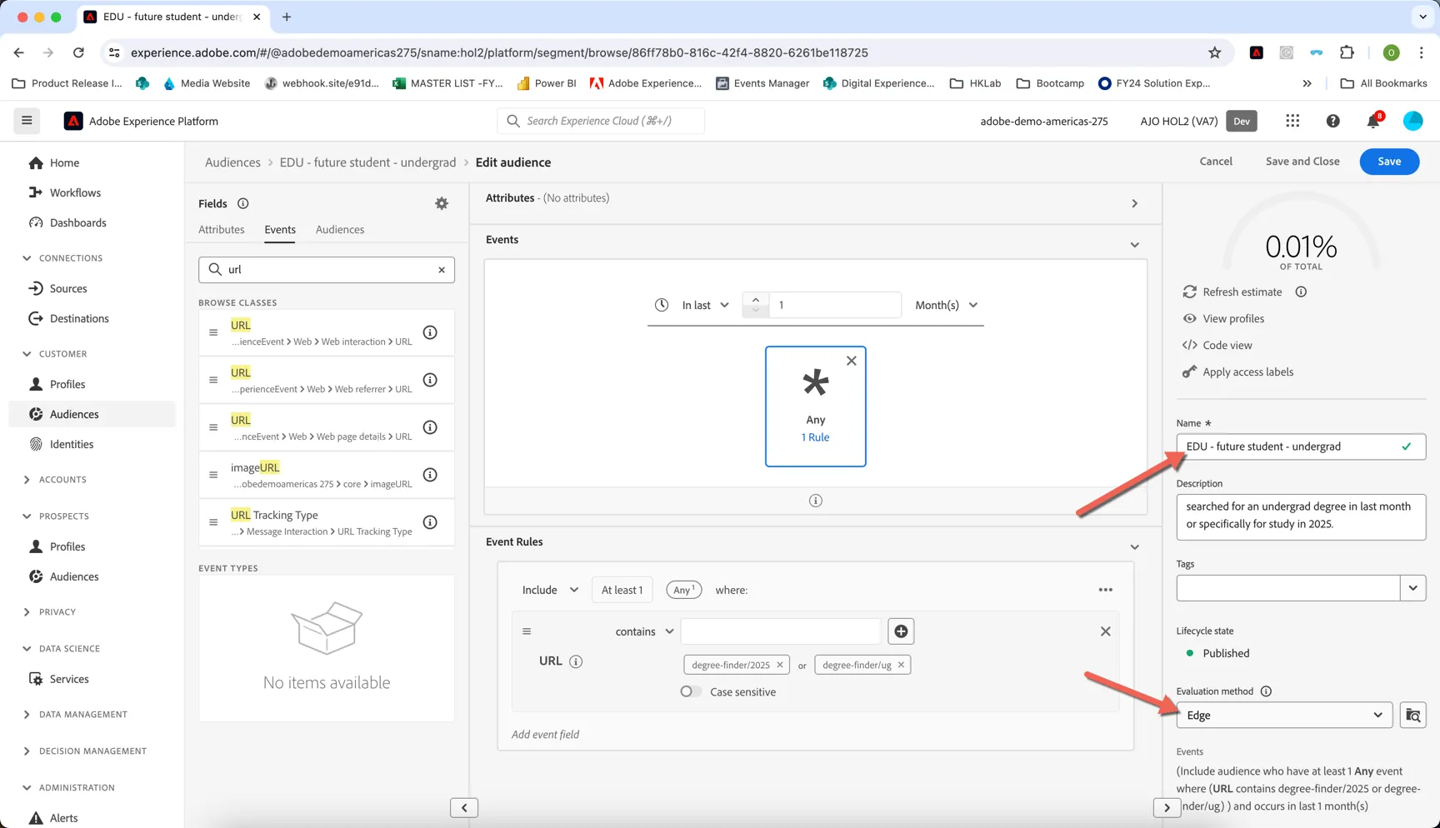Collapse the Event Rules section
Image resolution: width=1440 pixels, height=828 pixels.
coord(1134,547)
